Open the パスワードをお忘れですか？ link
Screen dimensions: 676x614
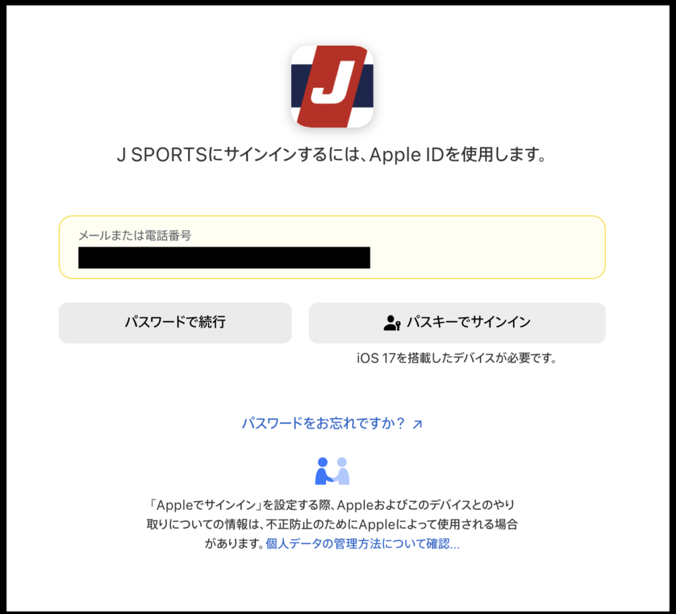pyautogui.click(x=323, y=423)
